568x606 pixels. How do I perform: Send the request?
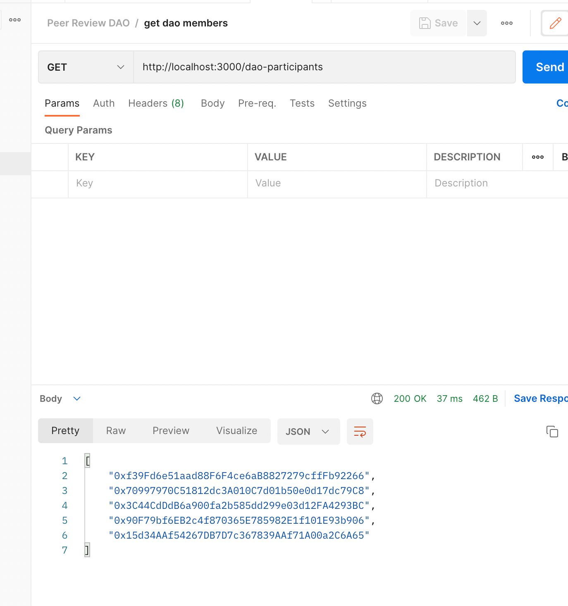tap(546, 67)
